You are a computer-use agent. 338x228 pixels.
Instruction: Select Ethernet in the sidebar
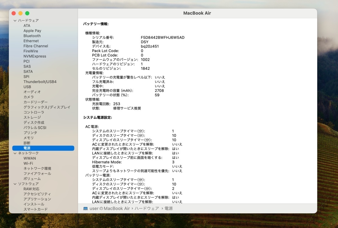pos(31,41)
